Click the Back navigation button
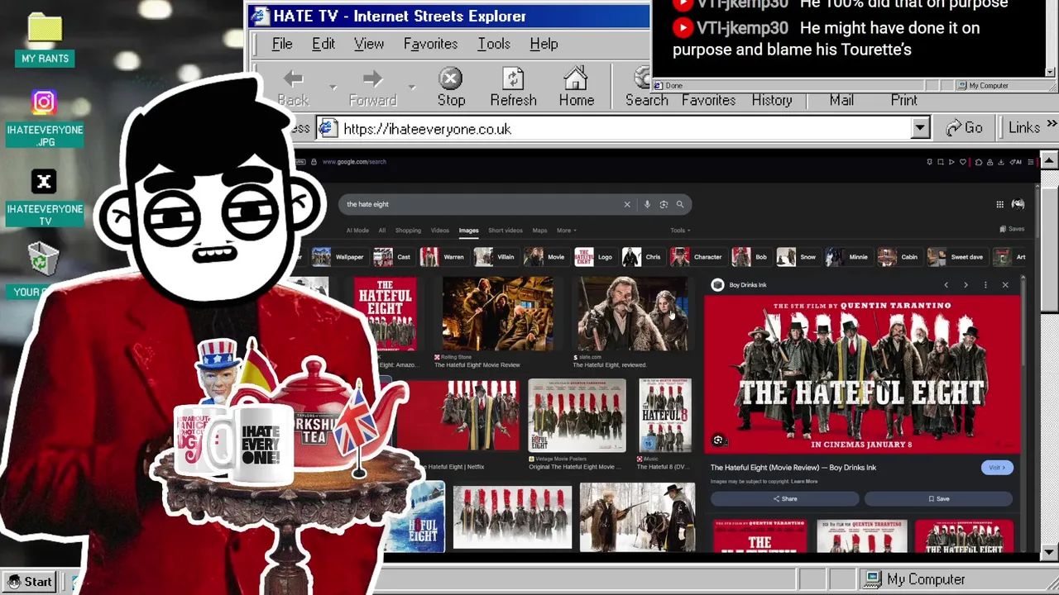 click(293, 88)
